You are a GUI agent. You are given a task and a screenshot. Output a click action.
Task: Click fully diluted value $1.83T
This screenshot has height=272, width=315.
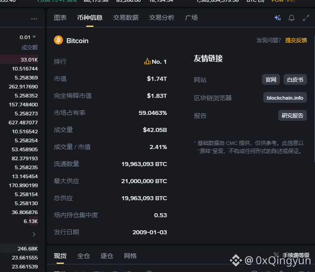(157, 96)
